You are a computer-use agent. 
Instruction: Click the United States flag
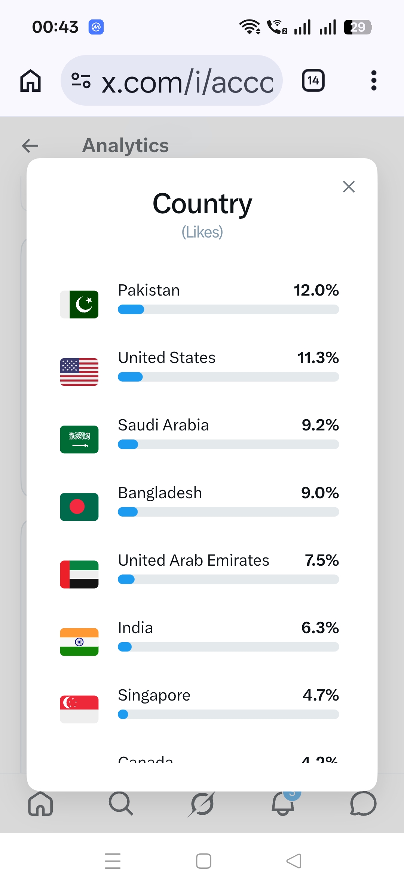pos(79,372)
